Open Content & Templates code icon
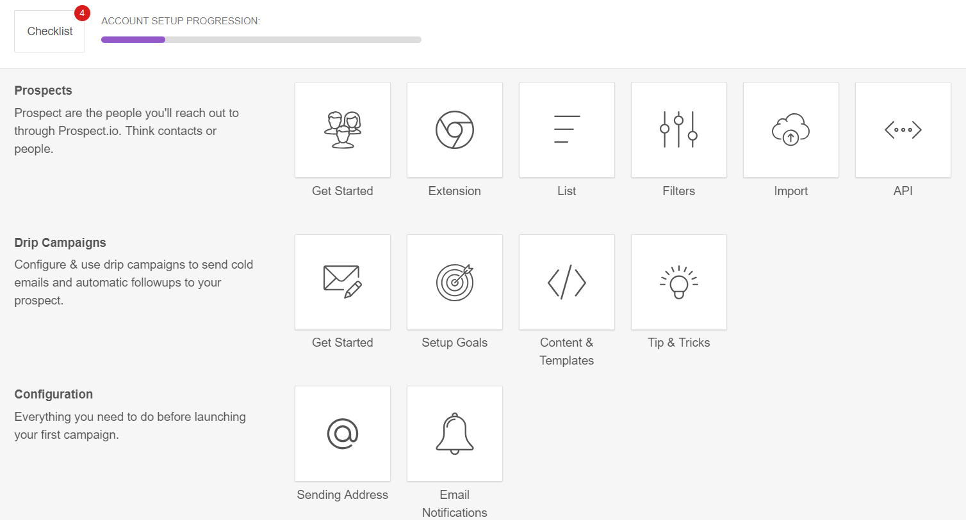This screenshot has width=966, height=520. [567, 282]
